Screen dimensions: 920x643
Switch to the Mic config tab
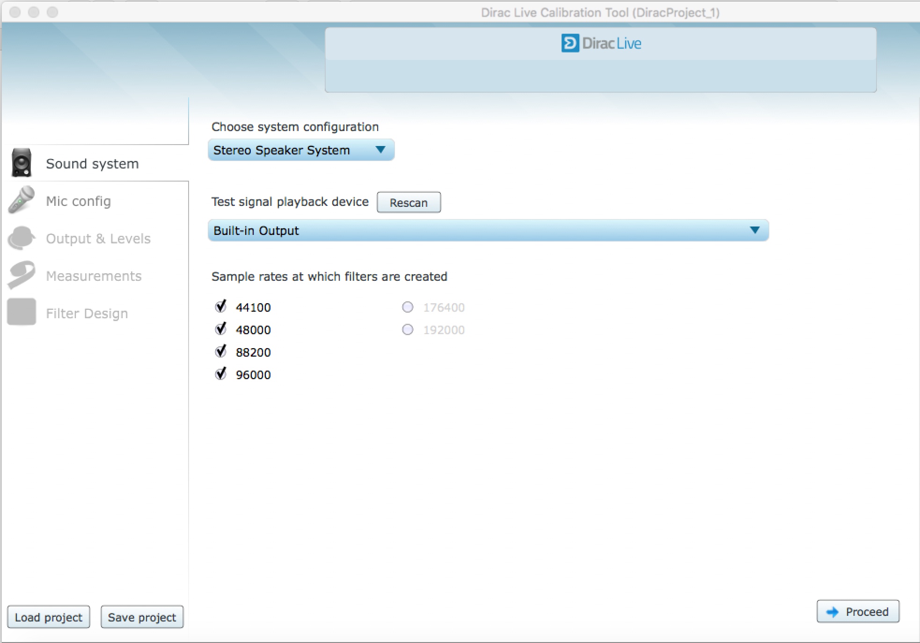tap(79, 201)
